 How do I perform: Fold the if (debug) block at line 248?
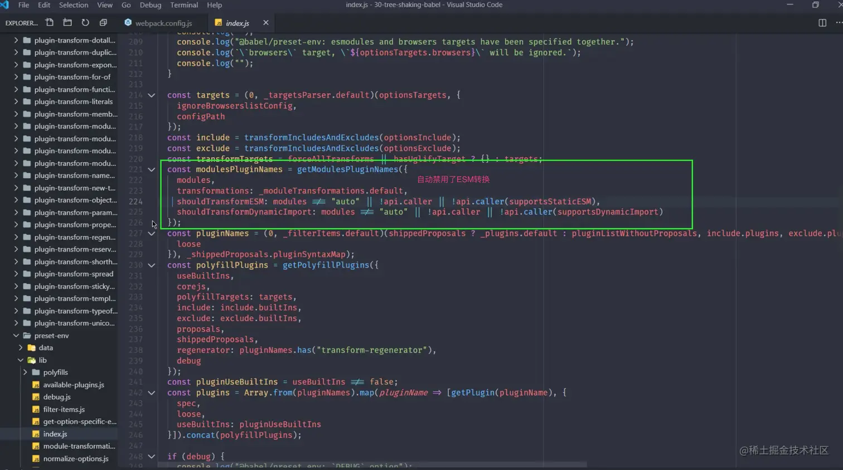coord(151,457)
